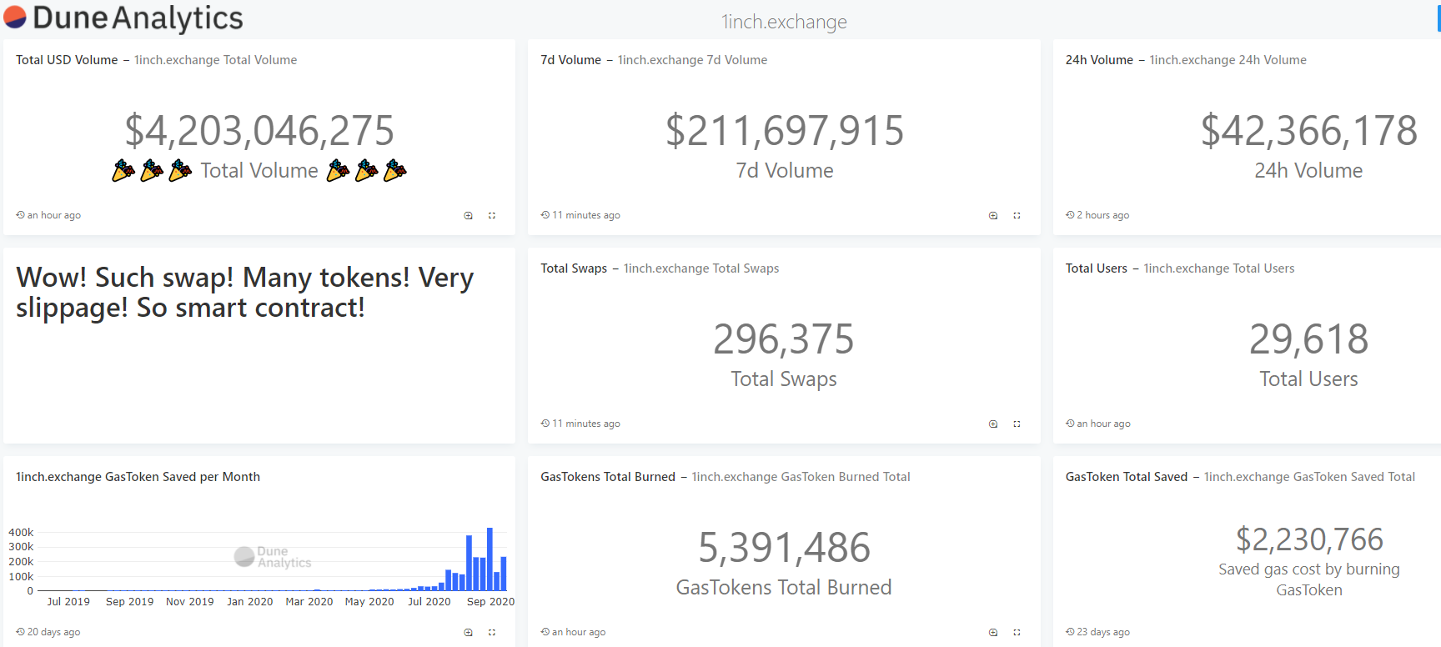The height and width of the screenshot is (647, 1441).
Task: Click zoom-in icon on GasToken Saved per Month card
Action: coord(469,632)
